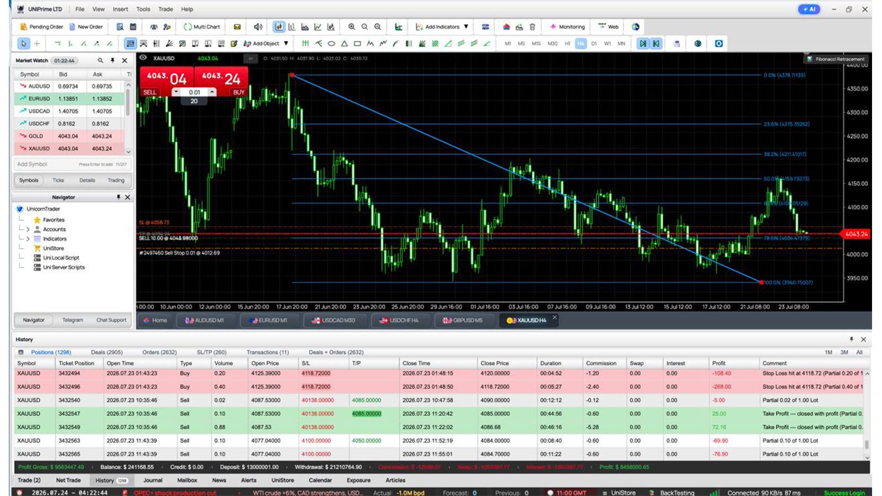Viewport: 882px width, 496px height.
Task: Open the Add Indicators dropdown
Action: pos(442,26)
